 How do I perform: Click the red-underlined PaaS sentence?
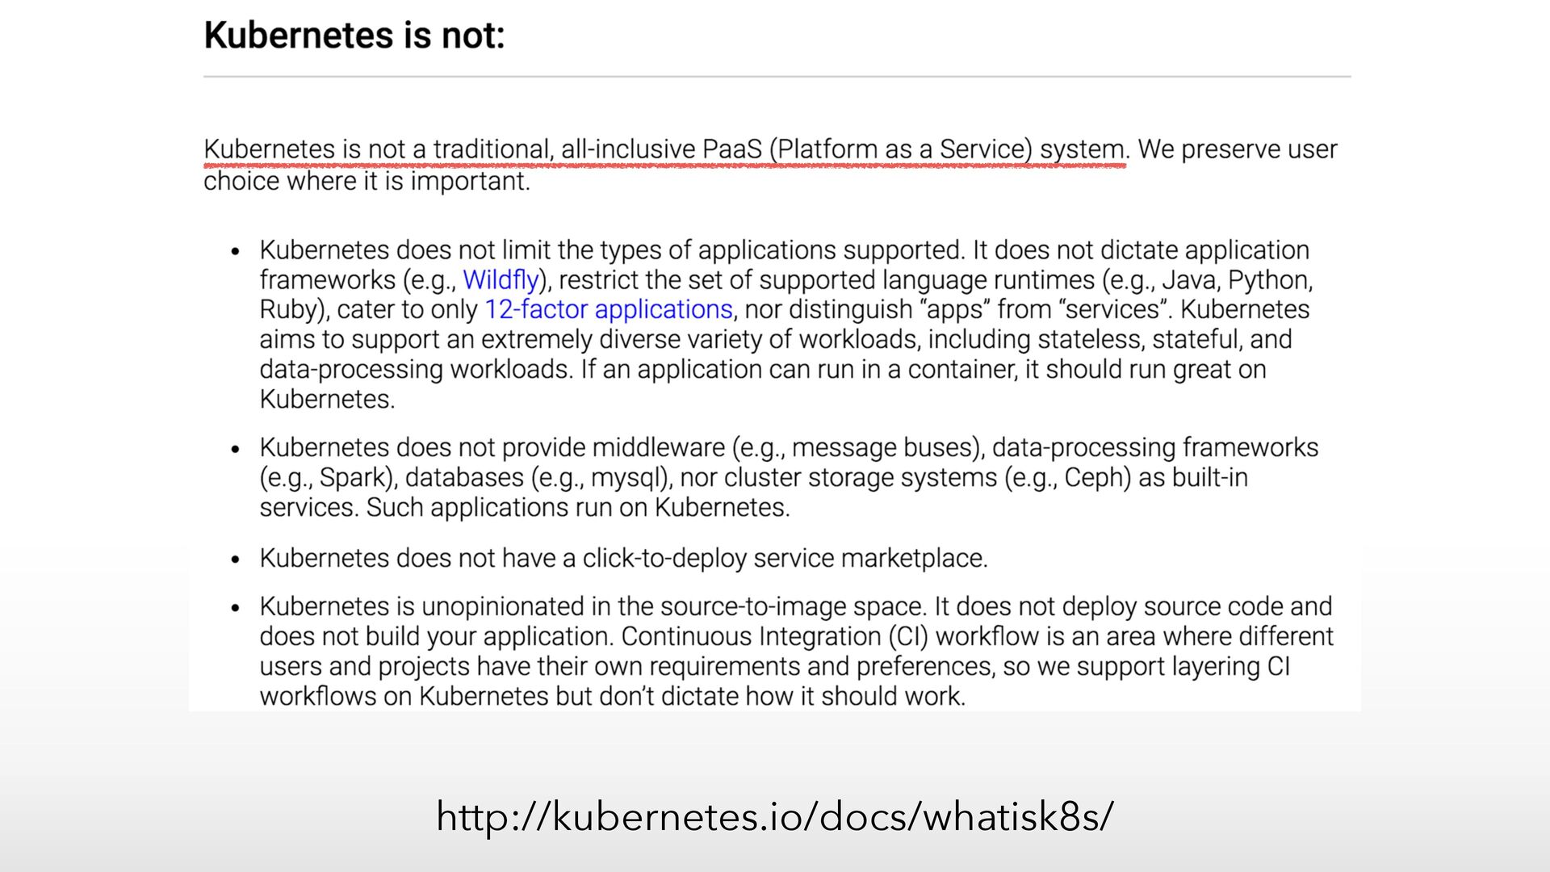[x=664, y=149]
